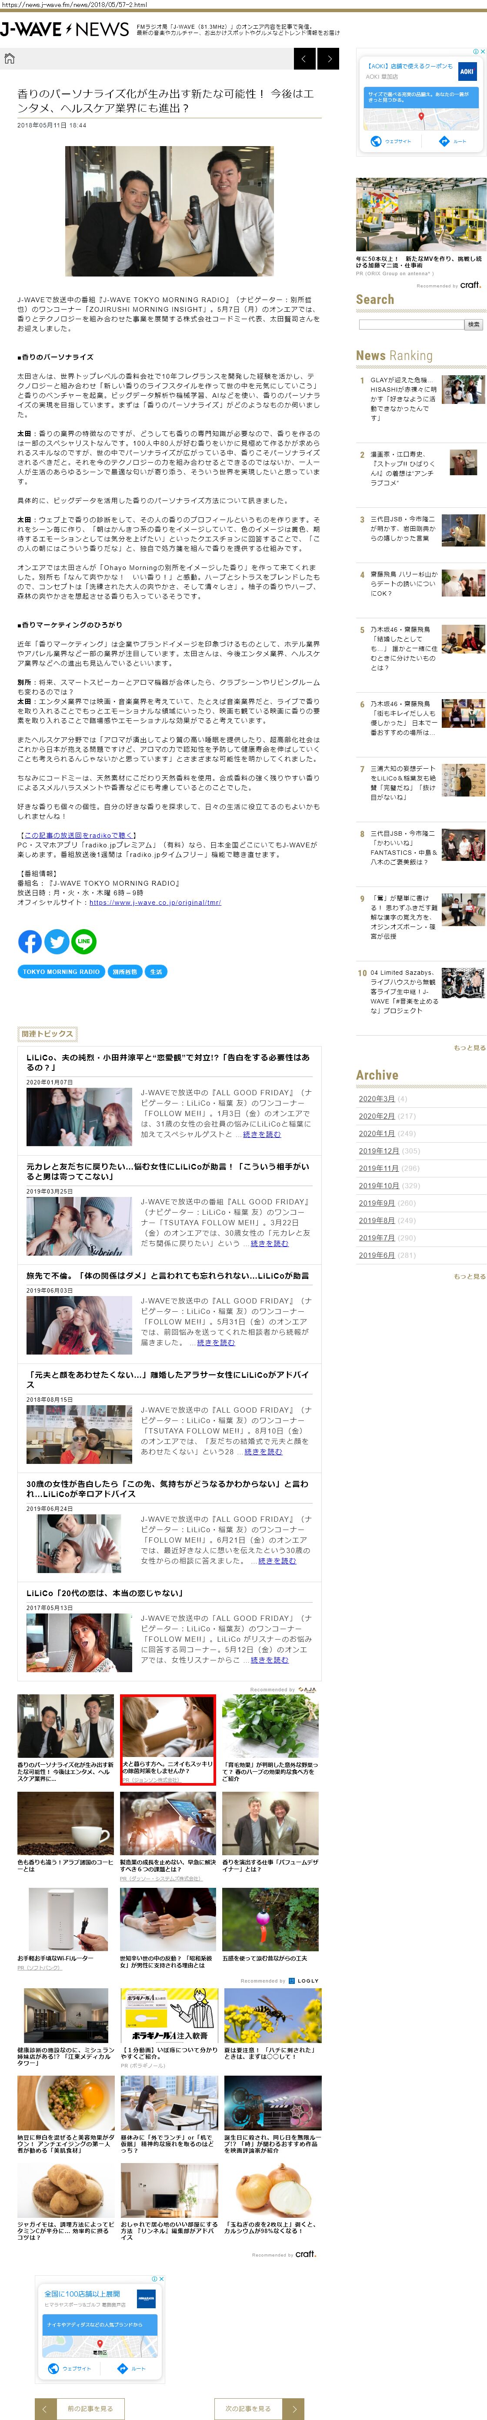
Task: Select the 別所哲也 tag
Action: point(124,971)
